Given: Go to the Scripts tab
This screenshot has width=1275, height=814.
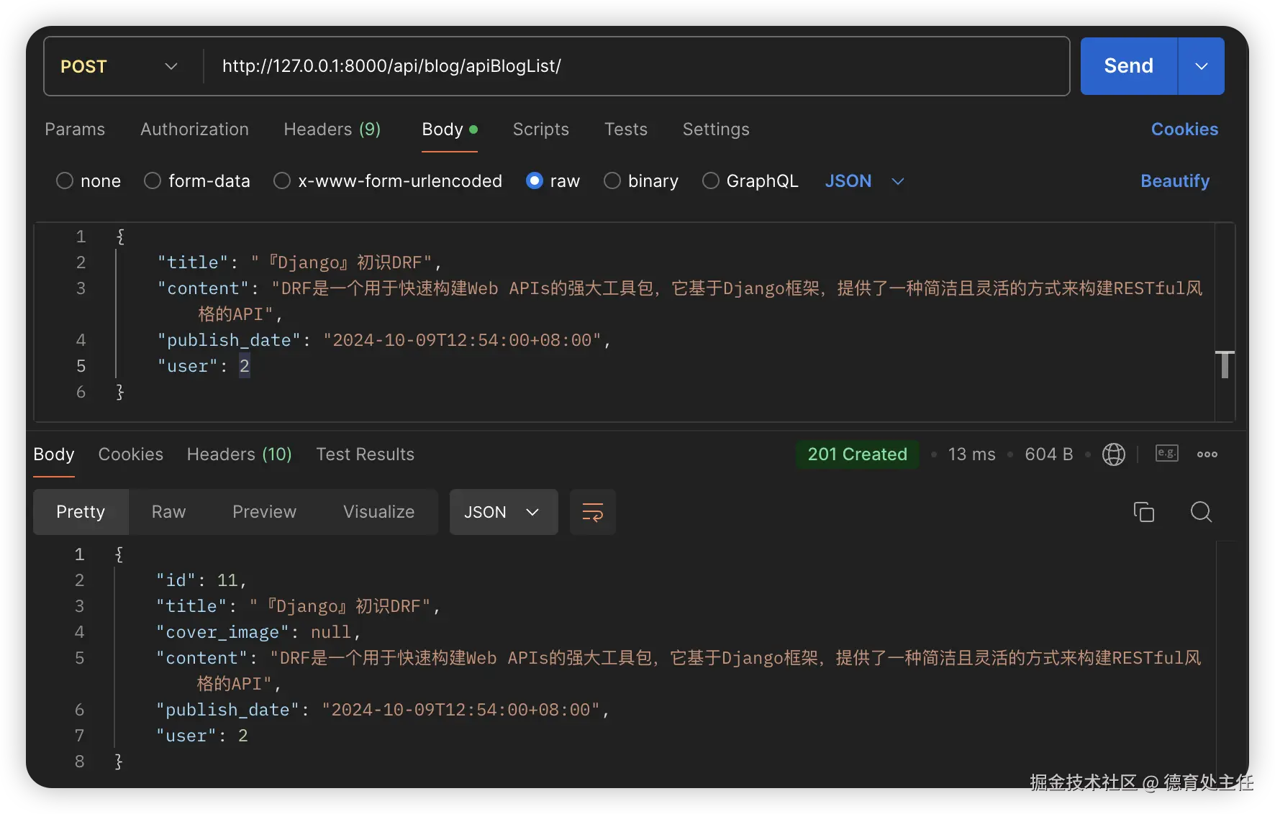Looking at the screenshot, I should pos(541,129).
